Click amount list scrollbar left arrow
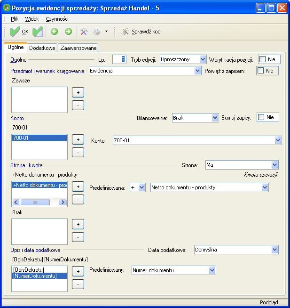The height and width of the screenshot is (308, 290). point(16,202)
